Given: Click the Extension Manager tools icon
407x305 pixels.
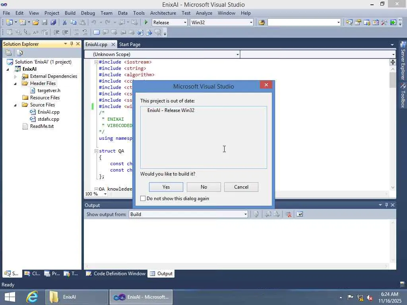Looking at the screenshot, I should click(384, 23).
